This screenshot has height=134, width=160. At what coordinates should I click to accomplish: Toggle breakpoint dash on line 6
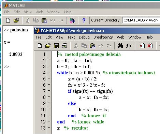coord(49,84)
